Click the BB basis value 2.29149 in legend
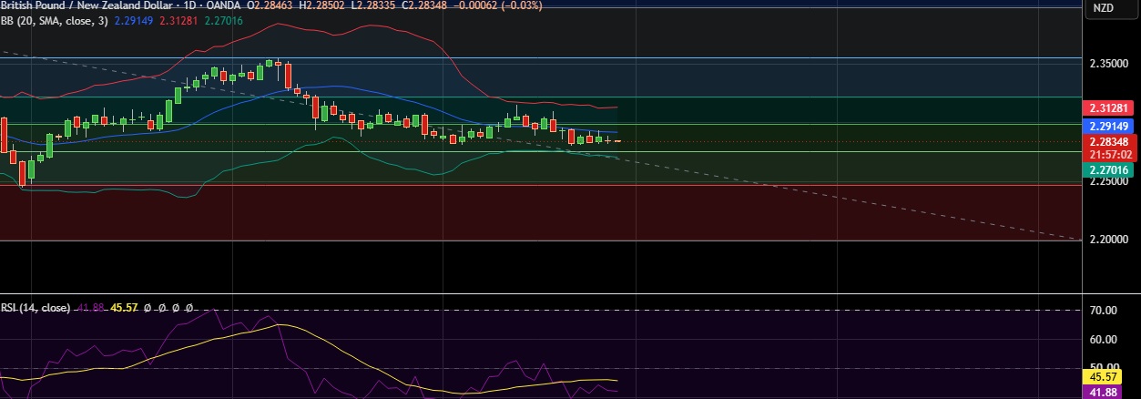This screenshot has width=1141, height=399. click(136, 19)
